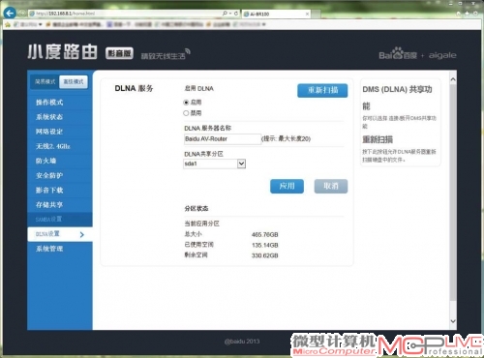Select the AI-BR100 browser tab
The image size is (484, 358).
[x=277, y=14]
